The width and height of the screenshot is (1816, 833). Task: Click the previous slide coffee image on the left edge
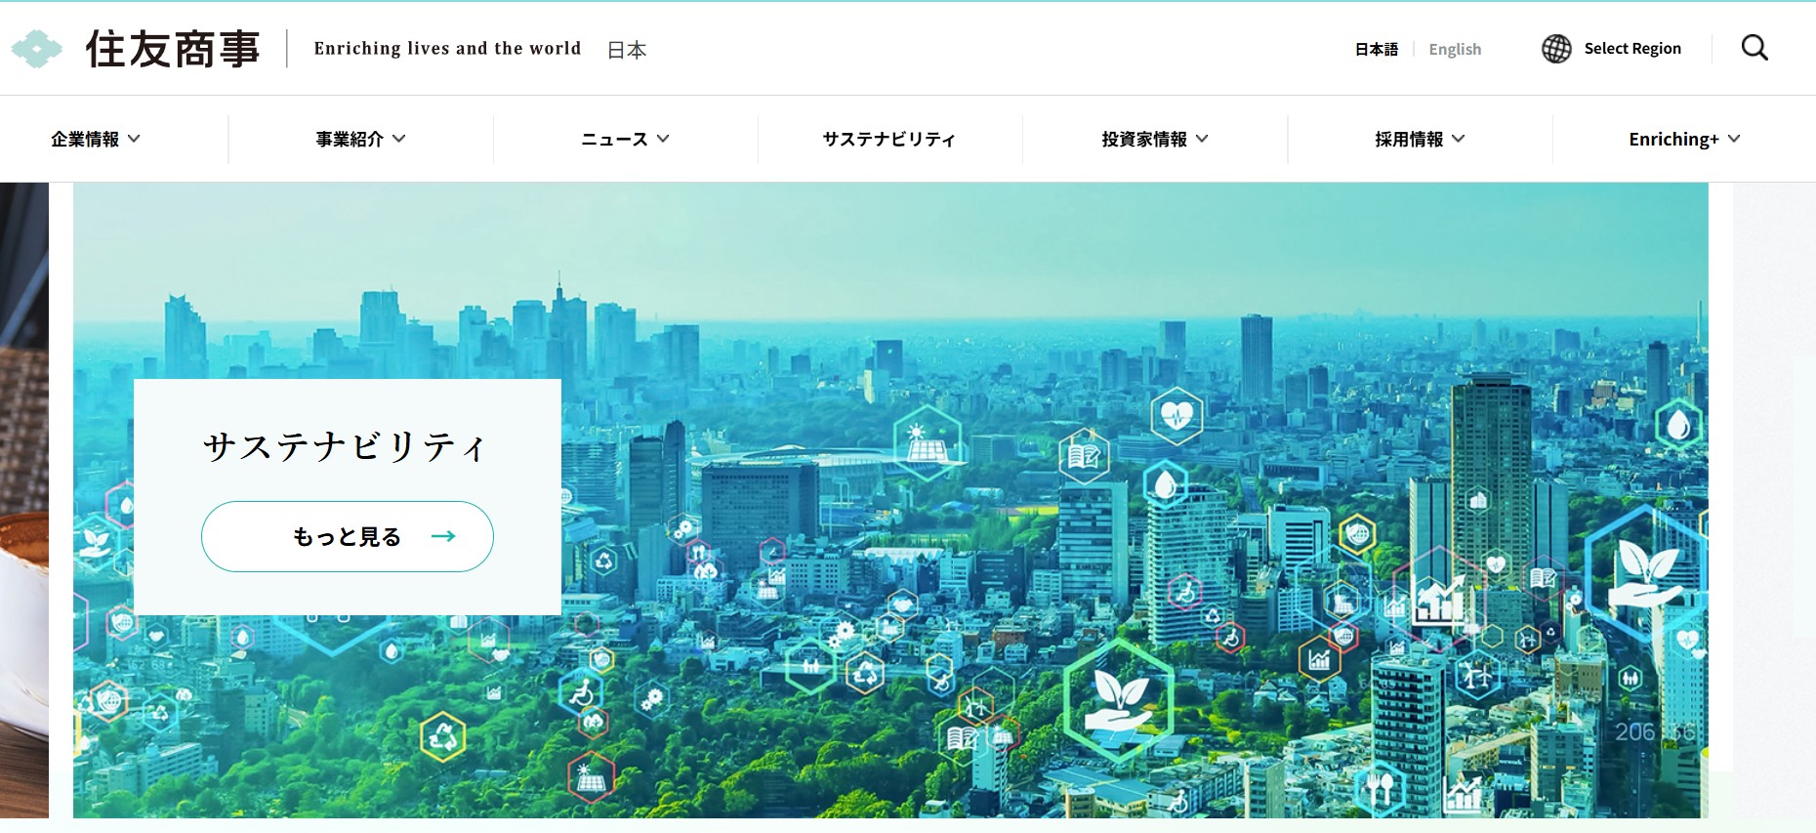(23, 500)
